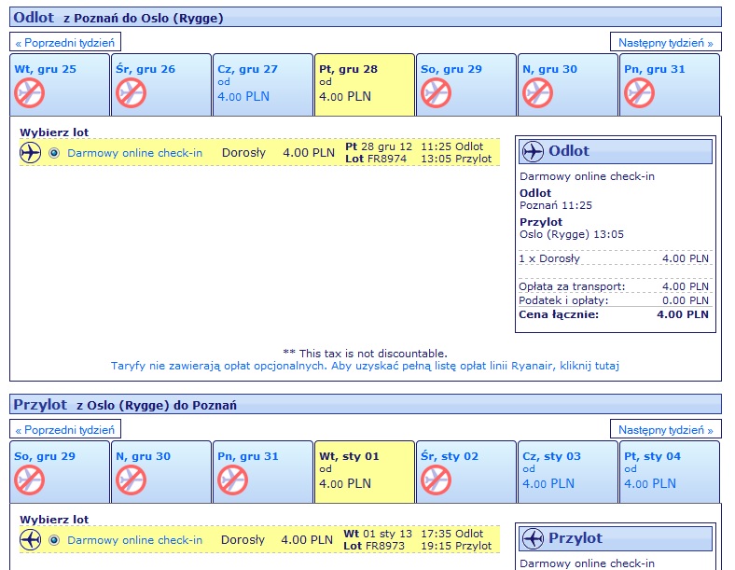Click no-flight icon on Śr, sty 02
The height and width of the screenshot is (570, 735).
[436, 480]
